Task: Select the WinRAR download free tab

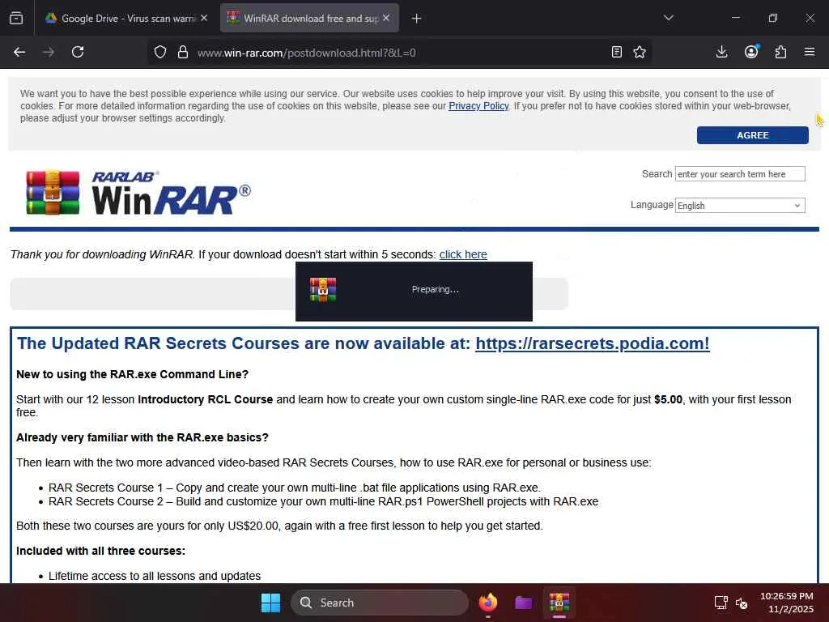Action: tap(309, 19)
